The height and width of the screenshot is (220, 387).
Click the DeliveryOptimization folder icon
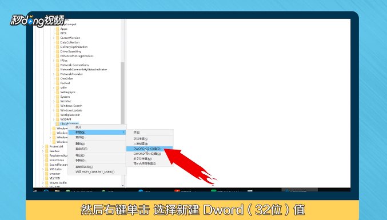click(58, 47)
